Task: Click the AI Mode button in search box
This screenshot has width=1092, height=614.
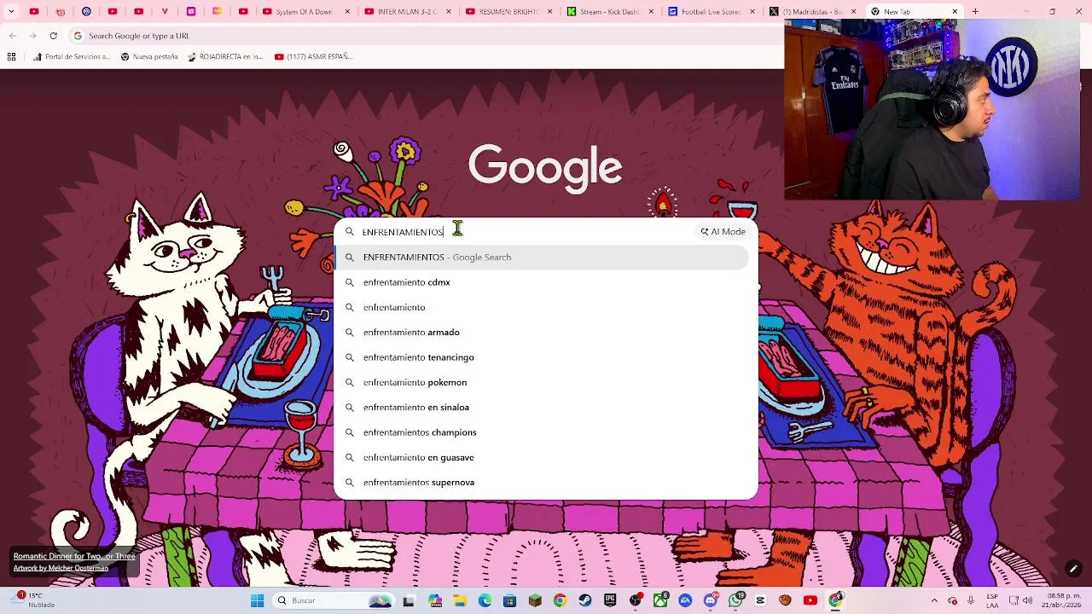Action: pos(723,231)
